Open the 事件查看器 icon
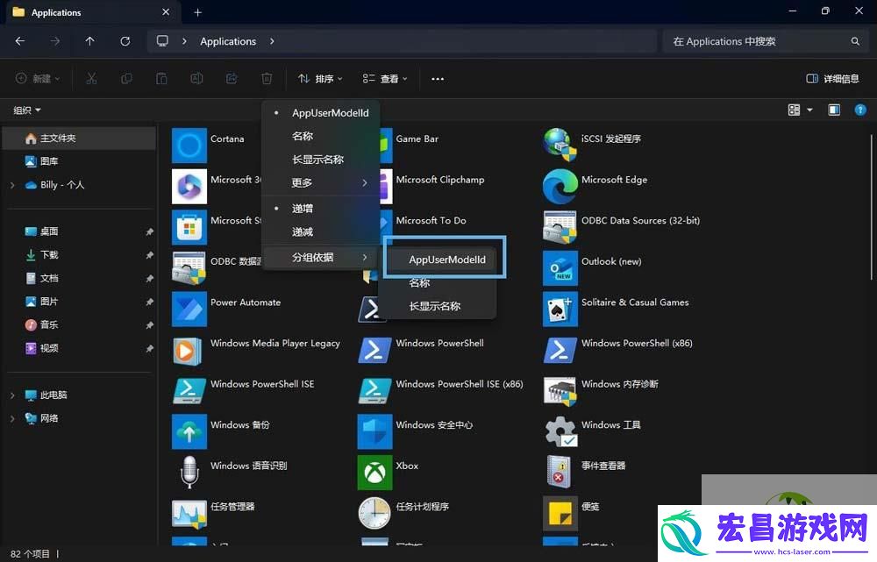 point(560,472)
